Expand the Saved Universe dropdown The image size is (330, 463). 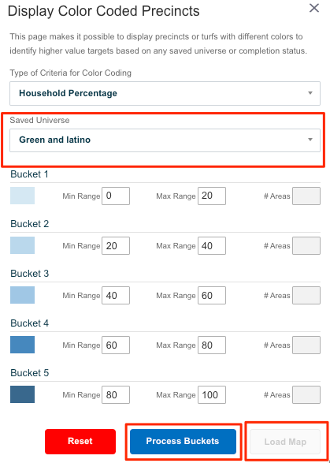[165, 140]
